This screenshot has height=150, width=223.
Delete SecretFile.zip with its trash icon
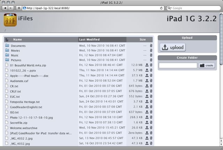click(151, 122)
